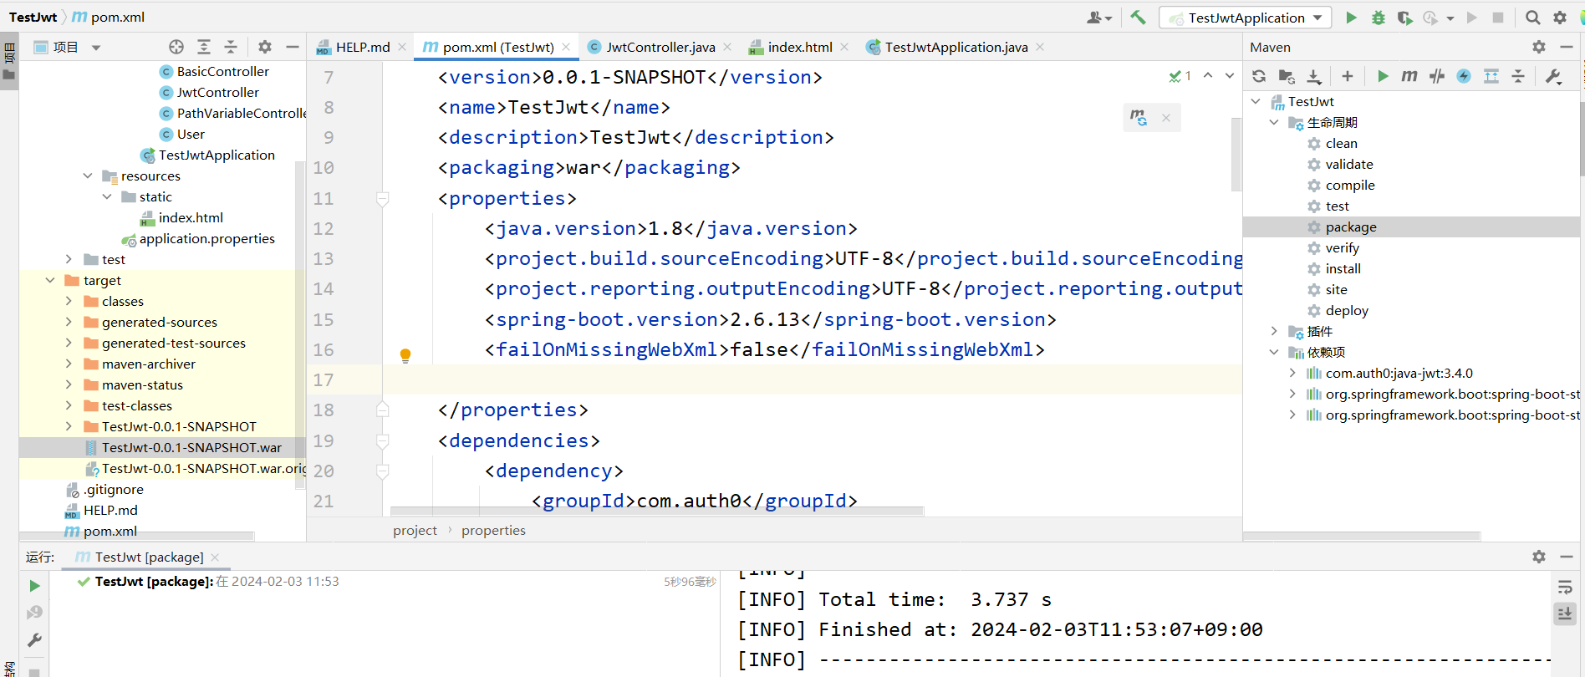Image resolution: width=1585 pixels, height=677 pixels.
Task: Select the clean lifecycle goal
Action: click(1341, 143)
